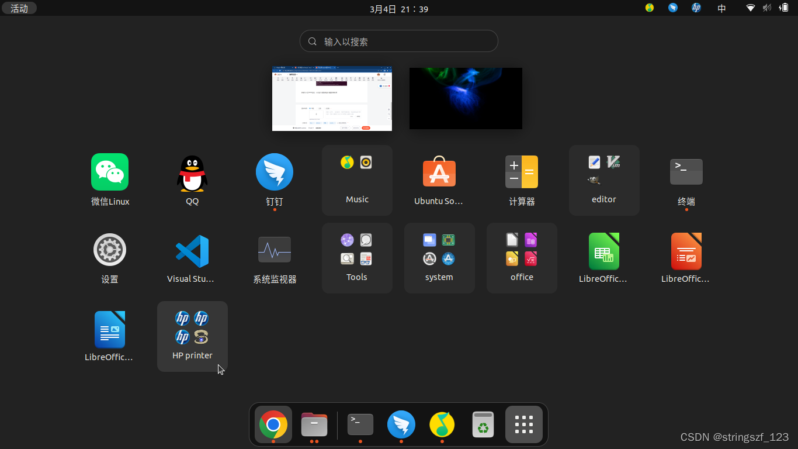Image resolution: width=798 pixels, height=449 pixels.
Task: Click the 活动 Activities button
Action: pos(19,8)
